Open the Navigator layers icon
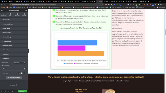Viewport: 166px width, 93px height. pyautogui.click(x=5, y=91)
